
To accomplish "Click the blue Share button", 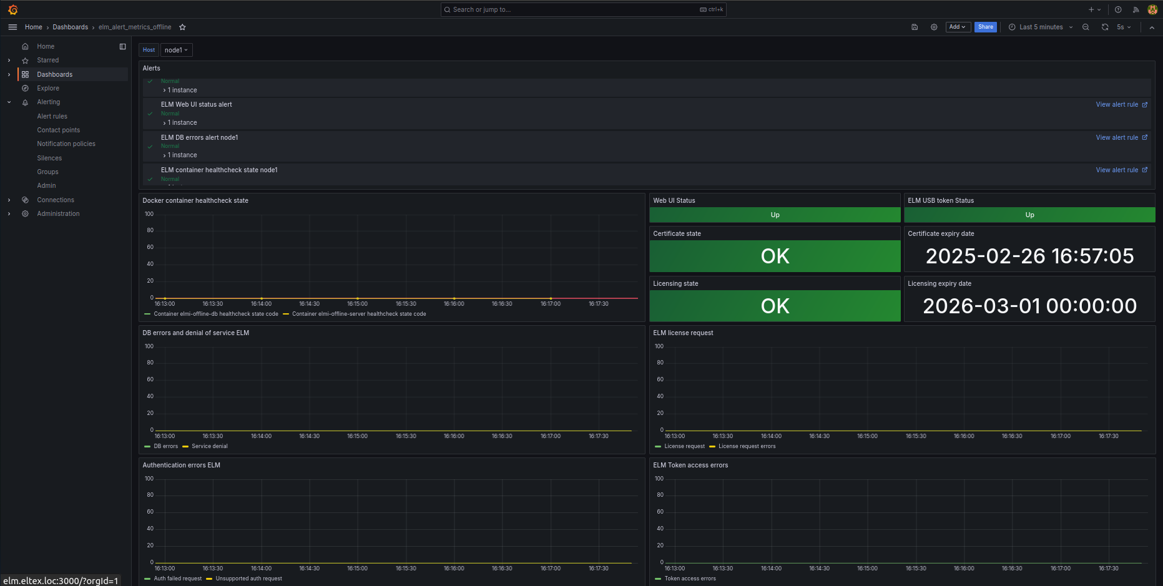I will point(985,27).
